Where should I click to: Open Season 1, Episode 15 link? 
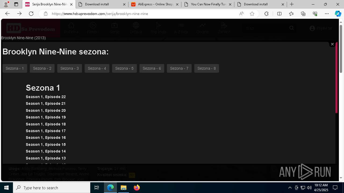pos(46,144)
